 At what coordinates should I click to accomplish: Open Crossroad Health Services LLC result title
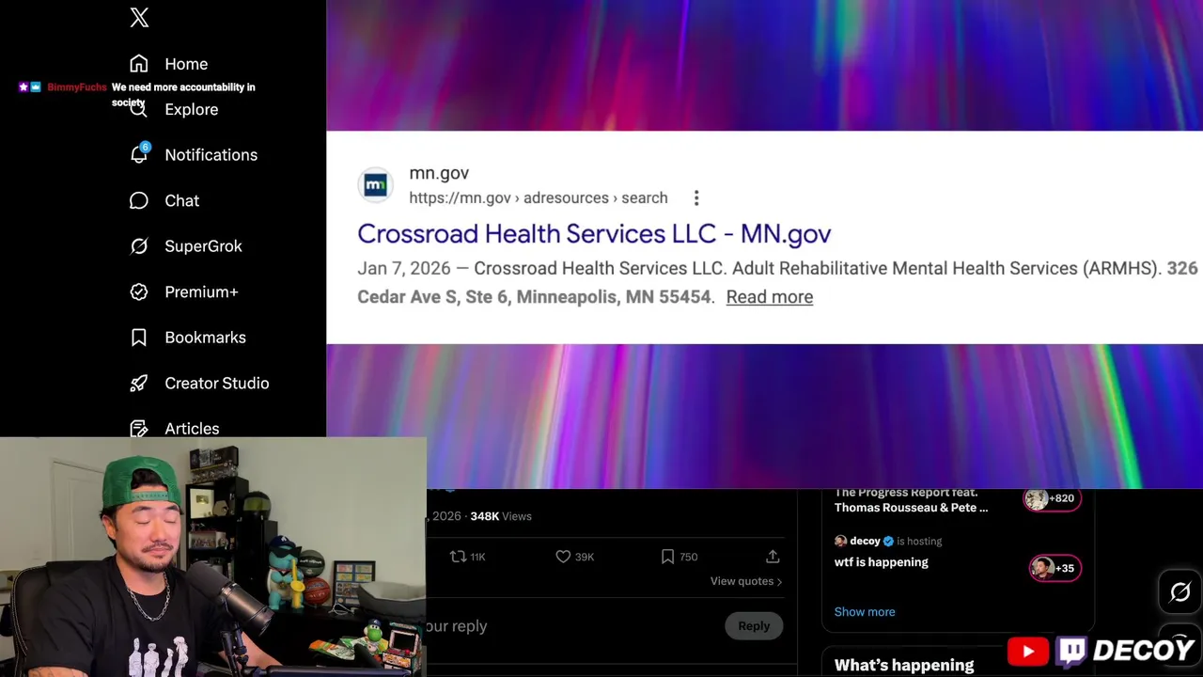coord(594,233)
